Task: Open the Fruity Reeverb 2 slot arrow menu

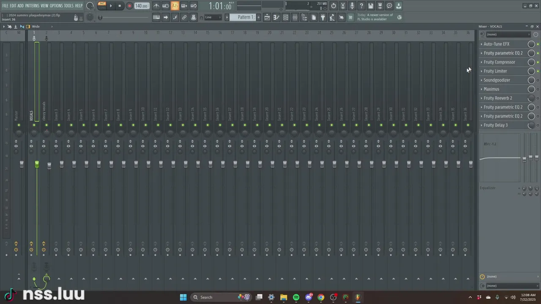Action: (x=481, y=98)
